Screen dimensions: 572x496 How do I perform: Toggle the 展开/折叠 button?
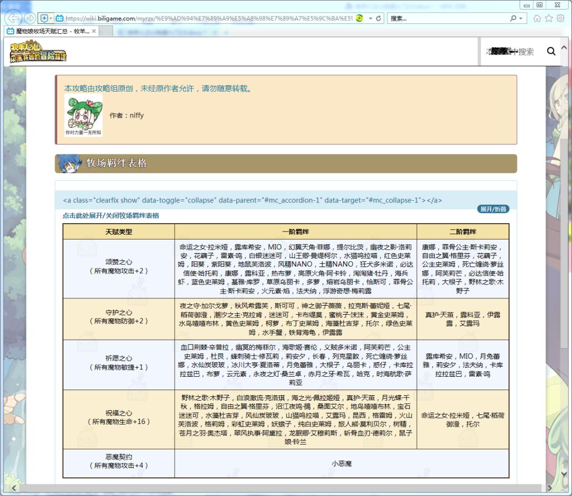pyautogui.click(x=493, y=209)
